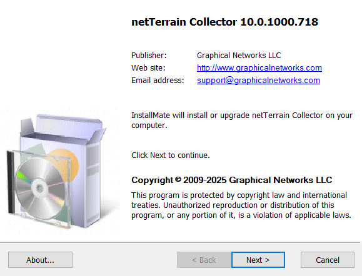Click the open lid of the box graphic

(64, 128)
